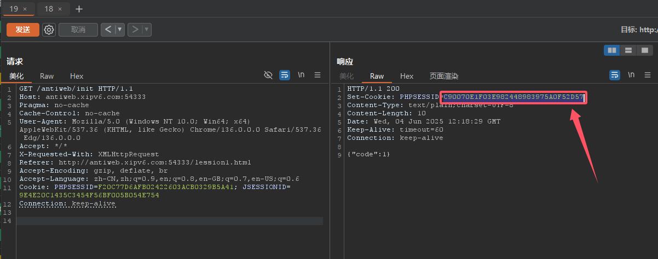Image resolution: width=658 pixels, height=259 pixels.
Task: Click the orange 发送 send button
Action: [x=23, y=30]
